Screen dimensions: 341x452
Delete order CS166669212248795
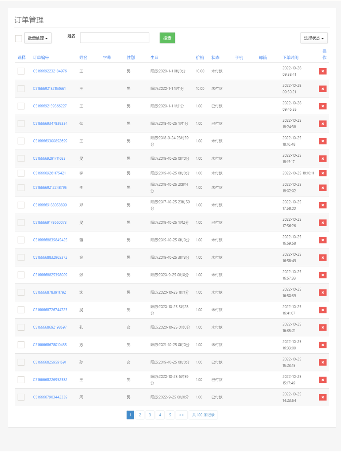click(323, 188)
